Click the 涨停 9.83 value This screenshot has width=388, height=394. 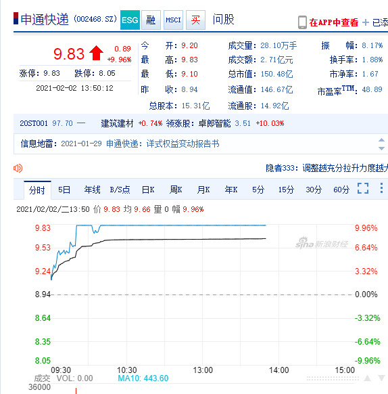click(x=51, y=73)
